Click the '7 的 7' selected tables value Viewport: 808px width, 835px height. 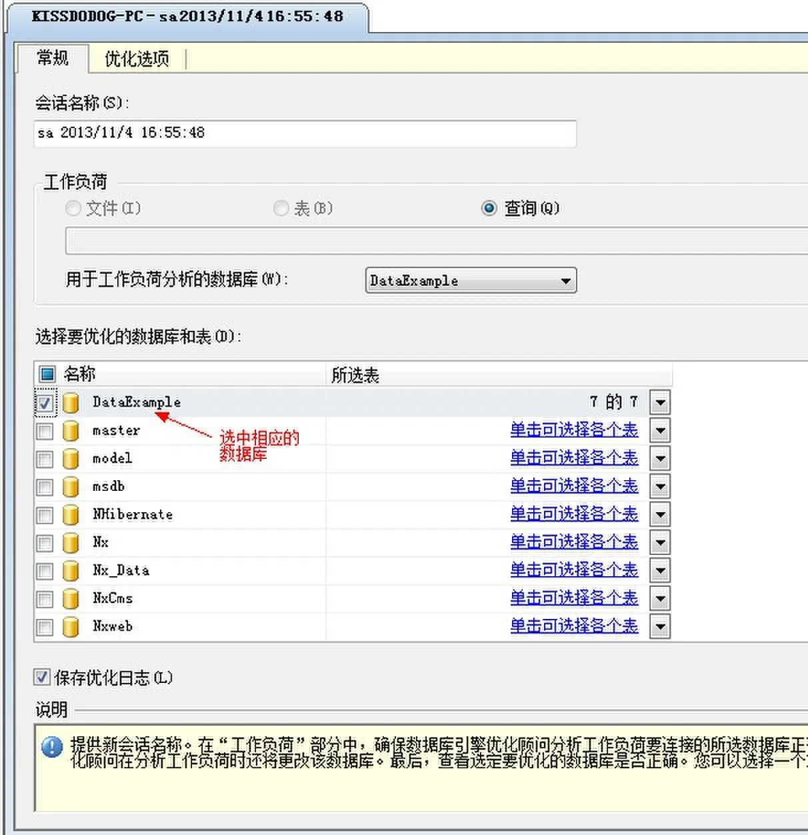[x=614, y=401]
